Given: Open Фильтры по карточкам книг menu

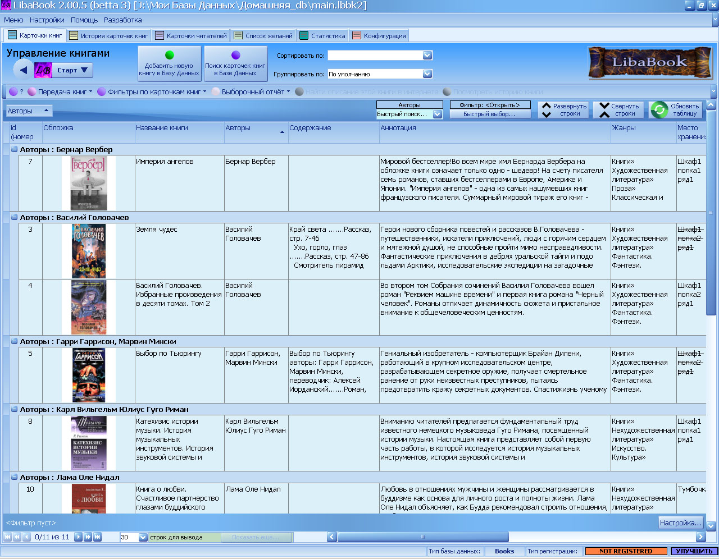Looking at the screenshot, I should [152, 91].
